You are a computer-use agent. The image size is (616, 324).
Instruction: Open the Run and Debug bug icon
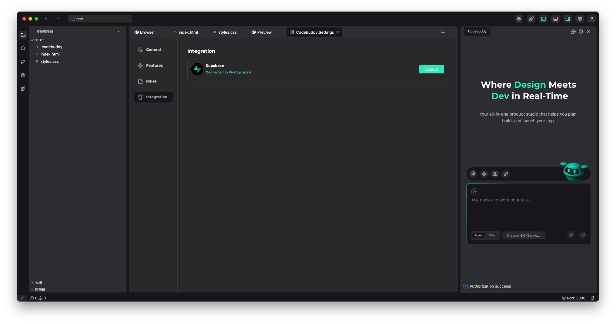tap(23, 75)
